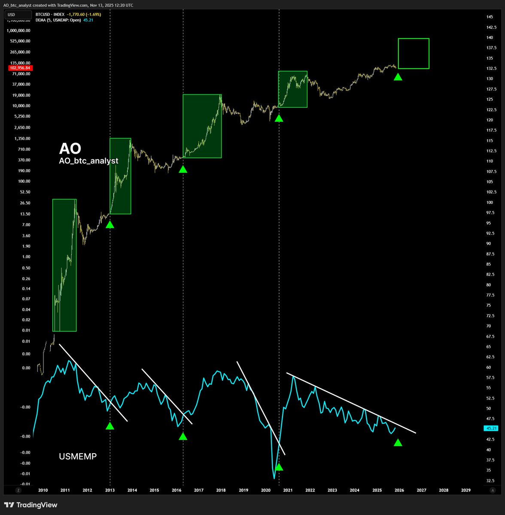The image size is (505, 515).
Task: Click 525,000.00 on the left price scale
Action: coord(20,41)
